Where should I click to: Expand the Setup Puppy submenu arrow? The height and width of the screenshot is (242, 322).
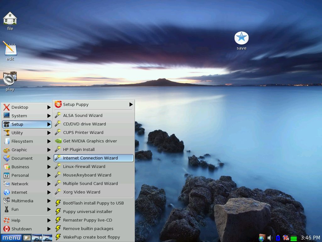[x=131, y=104]
